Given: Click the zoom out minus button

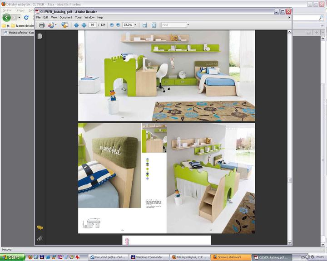Looking at the screenshot, I should pos(112,25).
